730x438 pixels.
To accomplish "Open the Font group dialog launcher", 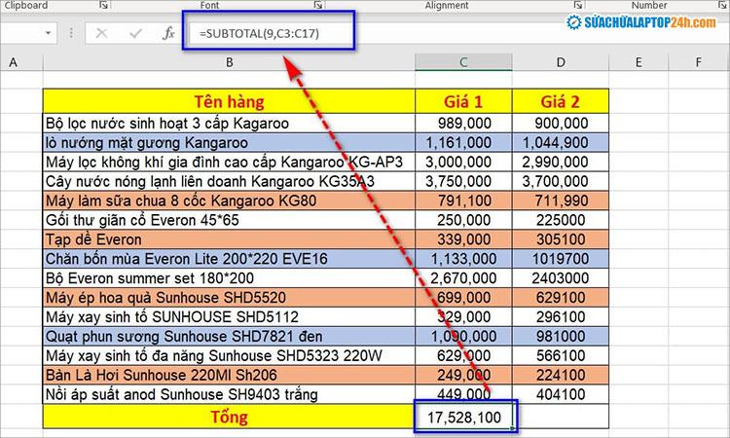I will [x=318, y=5].
